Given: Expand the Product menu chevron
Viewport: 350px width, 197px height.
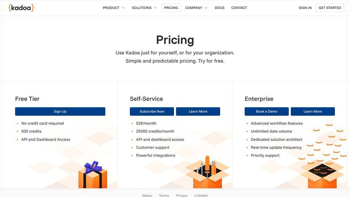Looking at the screenshot, I should point(123,8).
